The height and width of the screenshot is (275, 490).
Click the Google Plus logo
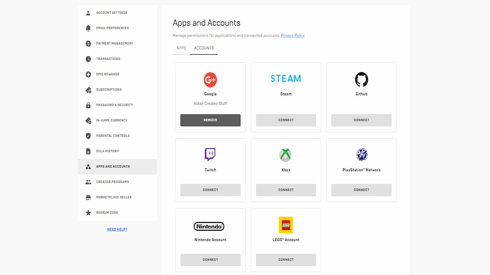point(210,80)
